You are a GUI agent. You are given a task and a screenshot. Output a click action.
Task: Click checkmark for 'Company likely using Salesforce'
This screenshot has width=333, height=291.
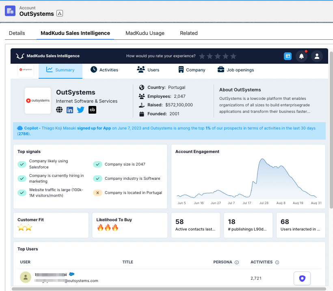22,164
